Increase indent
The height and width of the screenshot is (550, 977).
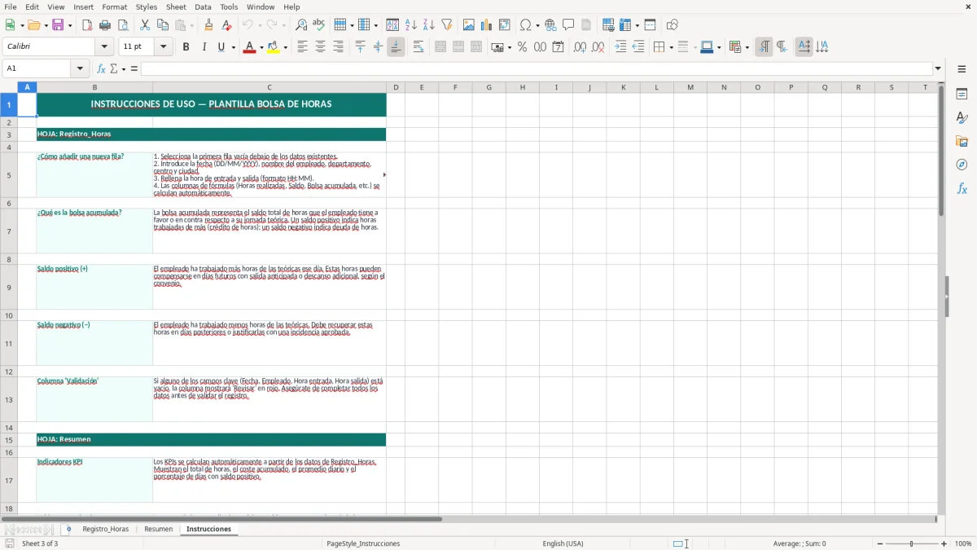pos(620,47)
